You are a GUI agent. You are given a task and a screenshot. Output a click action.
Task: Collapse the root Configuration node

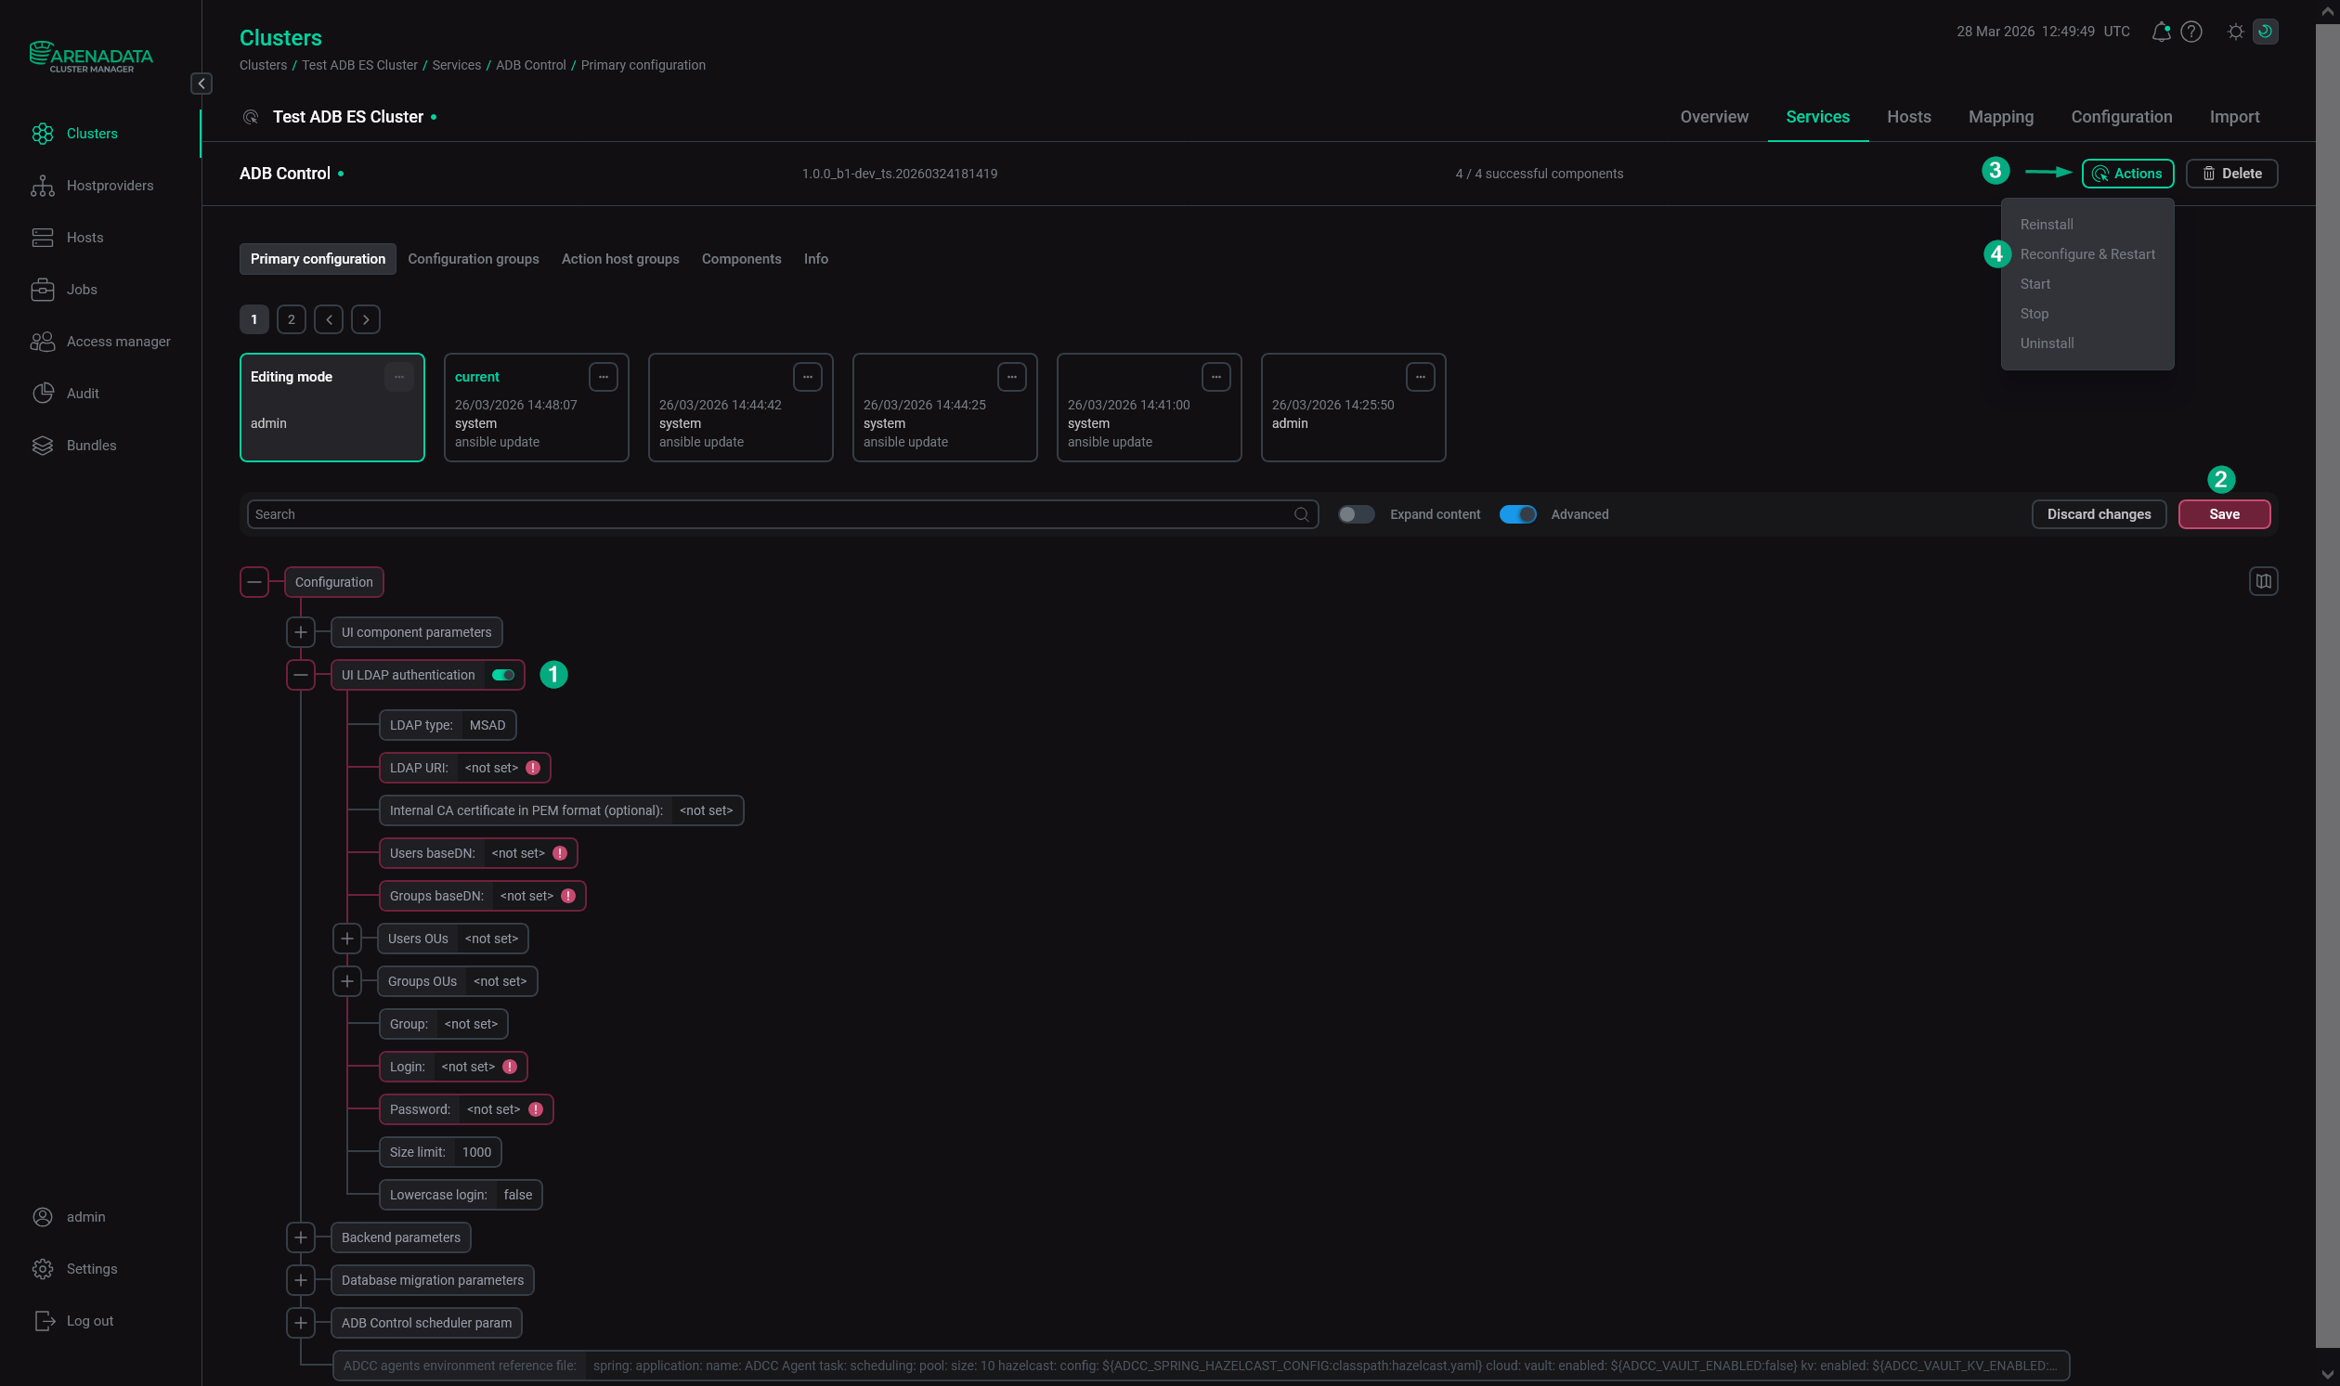coord(254,582)
